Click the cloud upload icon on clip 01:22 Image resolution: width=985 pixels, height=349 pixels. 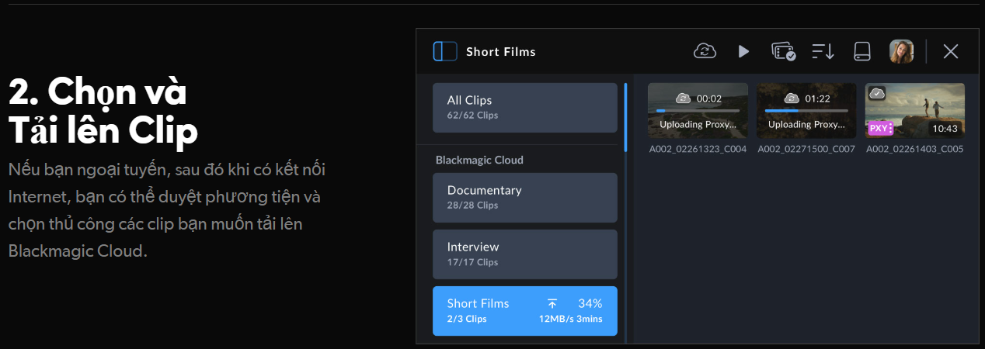[792, 98]
